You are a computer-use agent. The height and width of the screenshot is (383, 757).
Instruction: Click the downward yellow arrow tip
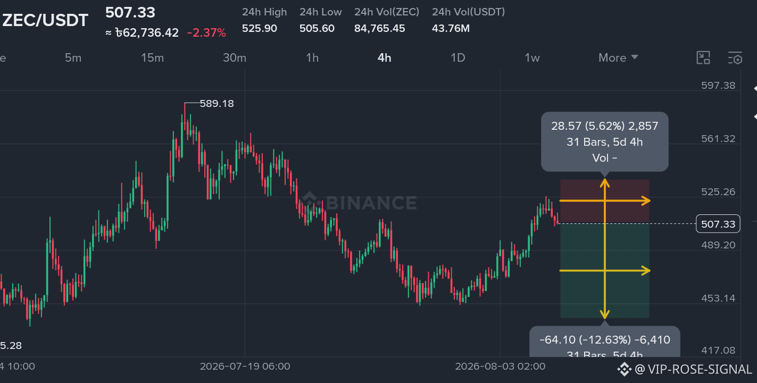coord(605,315)
